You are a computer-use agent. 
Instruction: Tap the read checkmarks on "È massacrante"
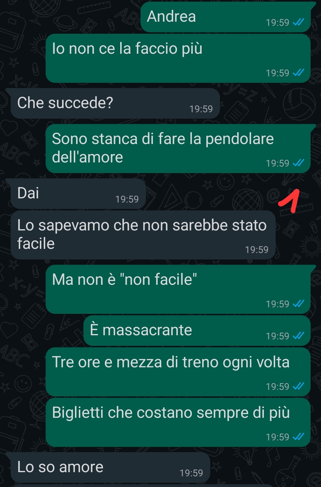[298, 336]
